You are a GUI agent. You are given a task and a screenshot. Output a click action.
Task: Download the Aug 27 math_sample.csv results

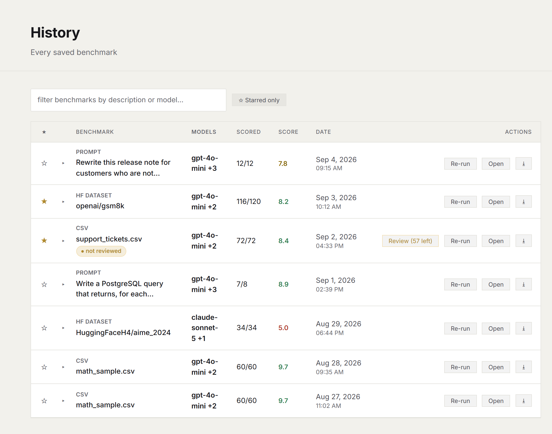pos(523,401)
